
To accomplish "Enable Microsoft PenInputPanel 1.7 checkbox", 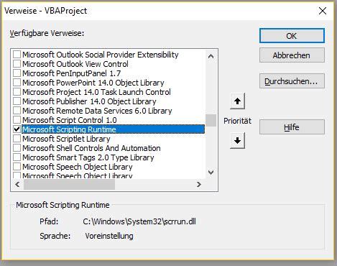I will (17, 73).
